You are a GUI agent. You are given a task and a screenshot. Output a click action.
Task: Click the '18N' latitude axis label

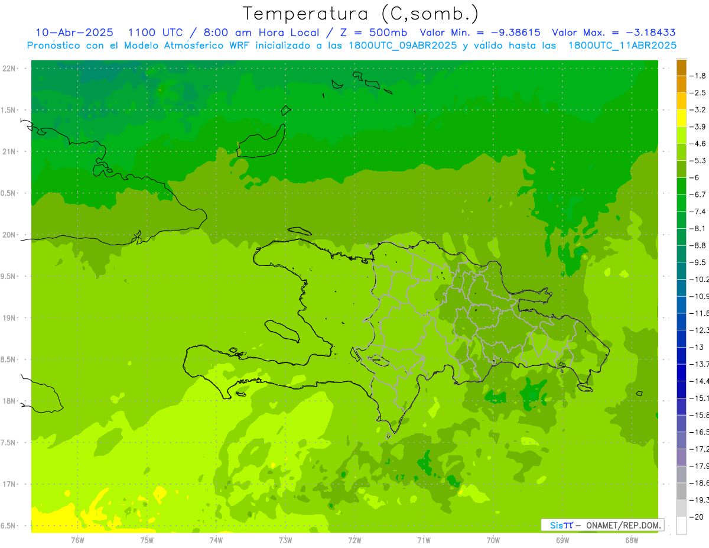point(9,401)
